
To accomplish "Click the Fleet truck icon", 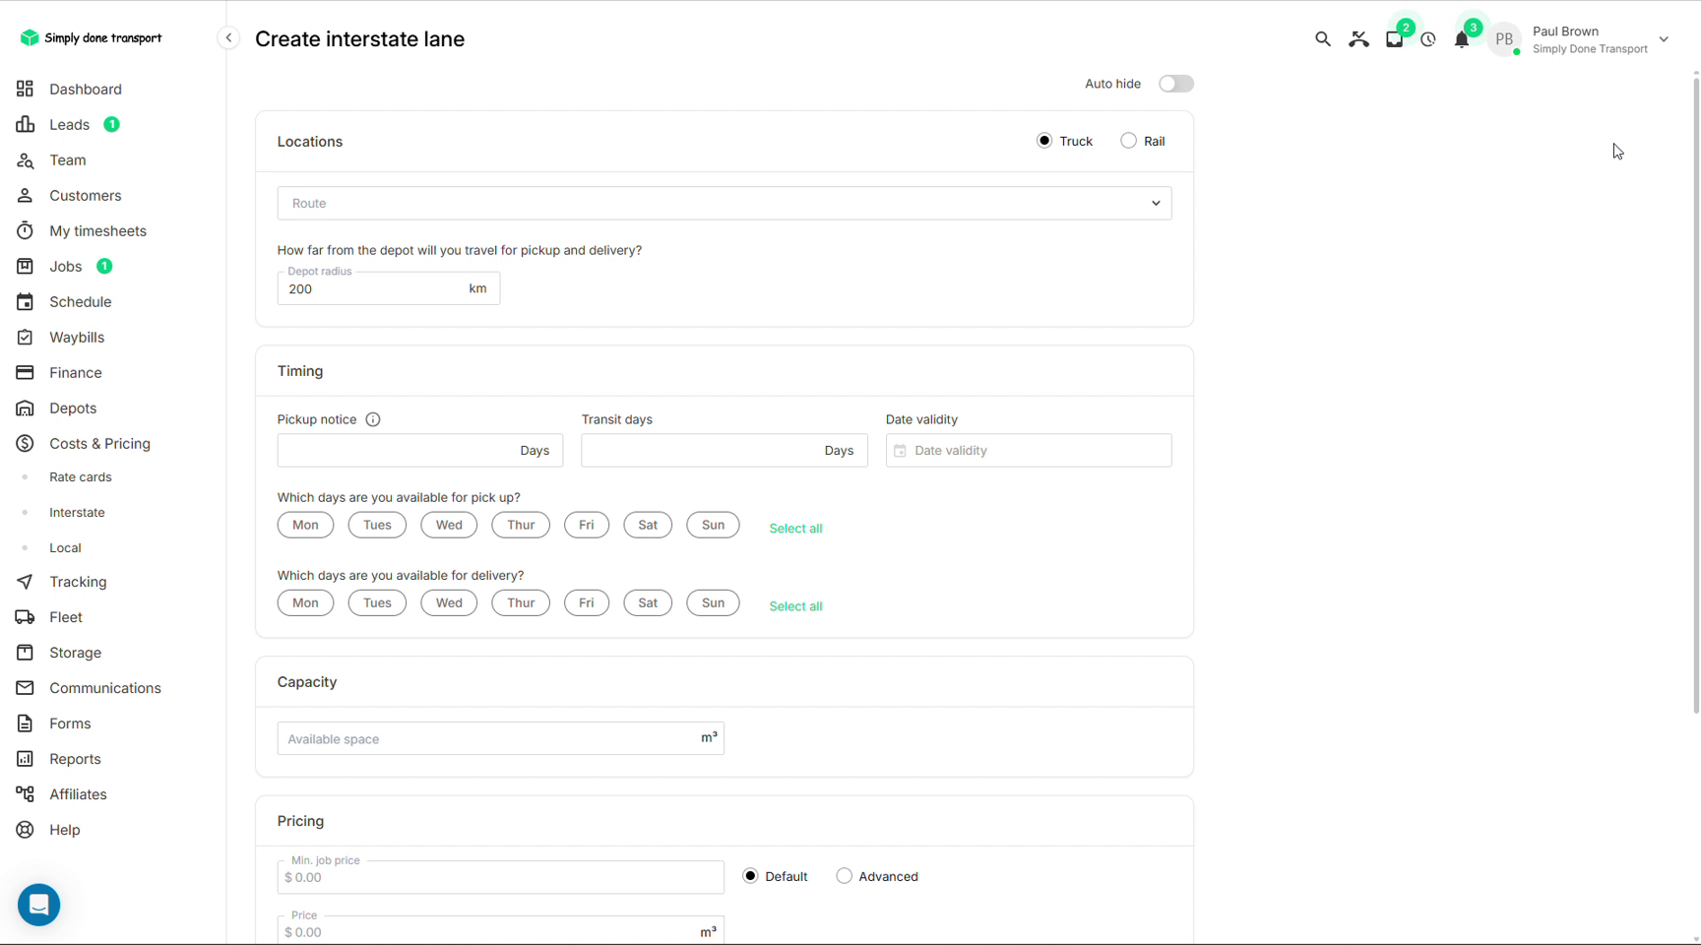I will (x=26, y=617).
